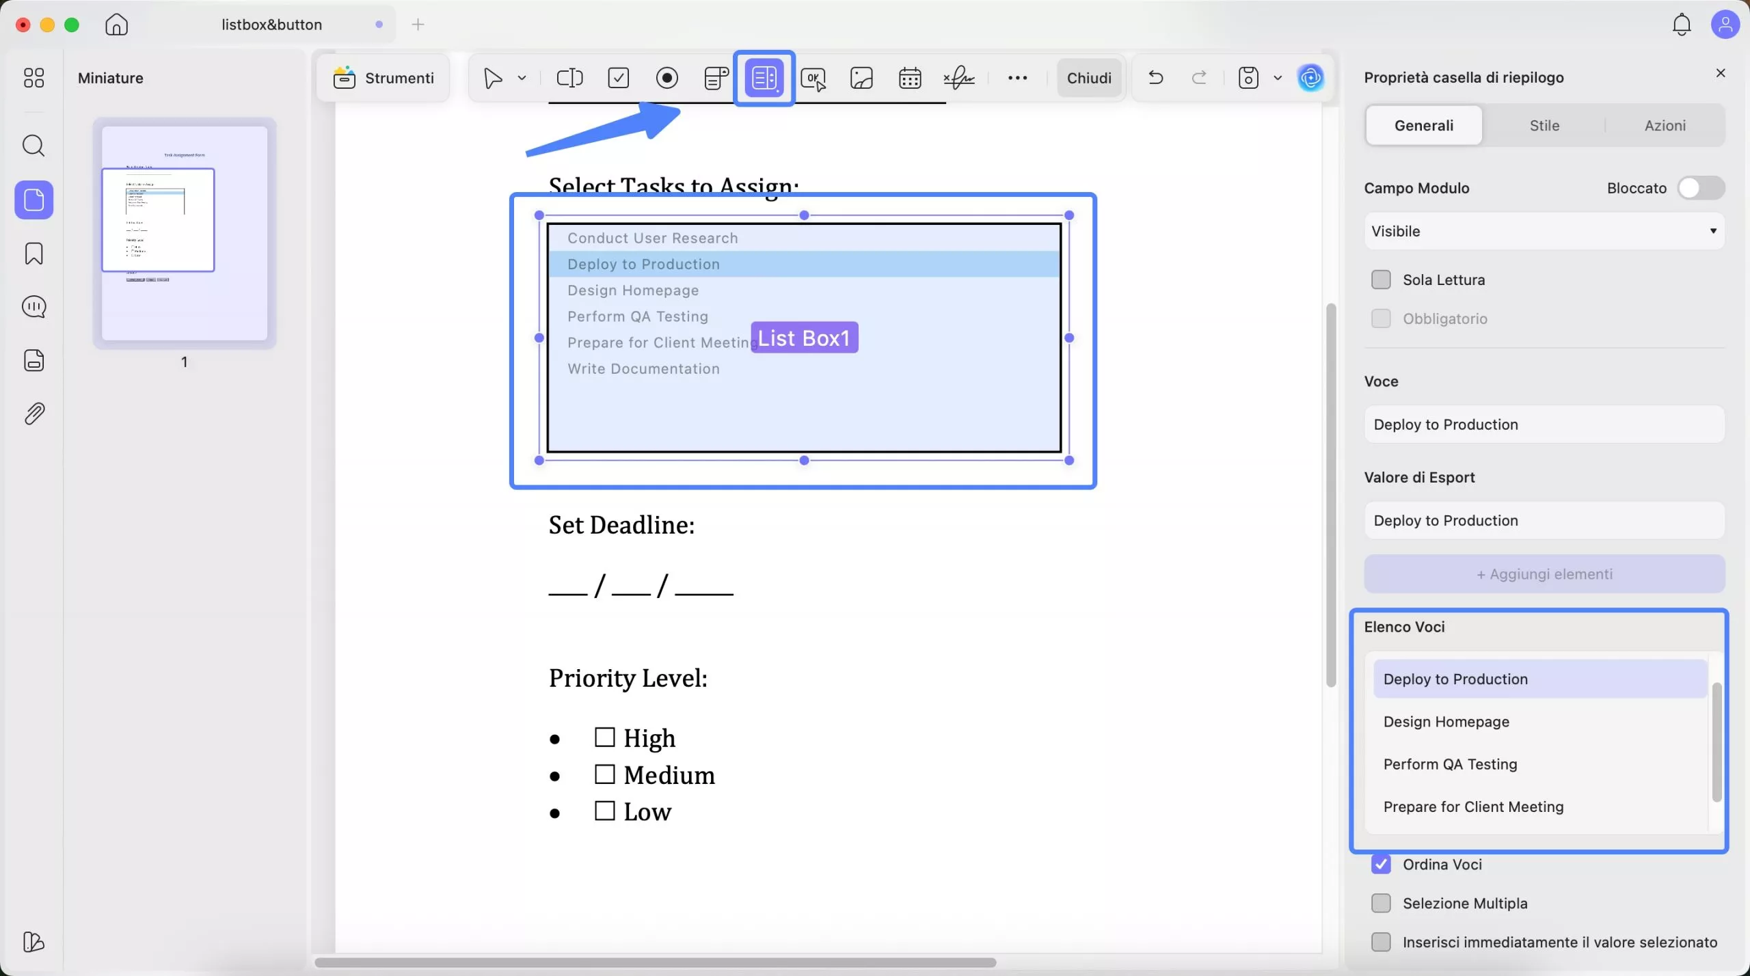The image size is (1750, 976).
Task: Toggle the Bloccato lock switch
Action: click(1701, 188)
